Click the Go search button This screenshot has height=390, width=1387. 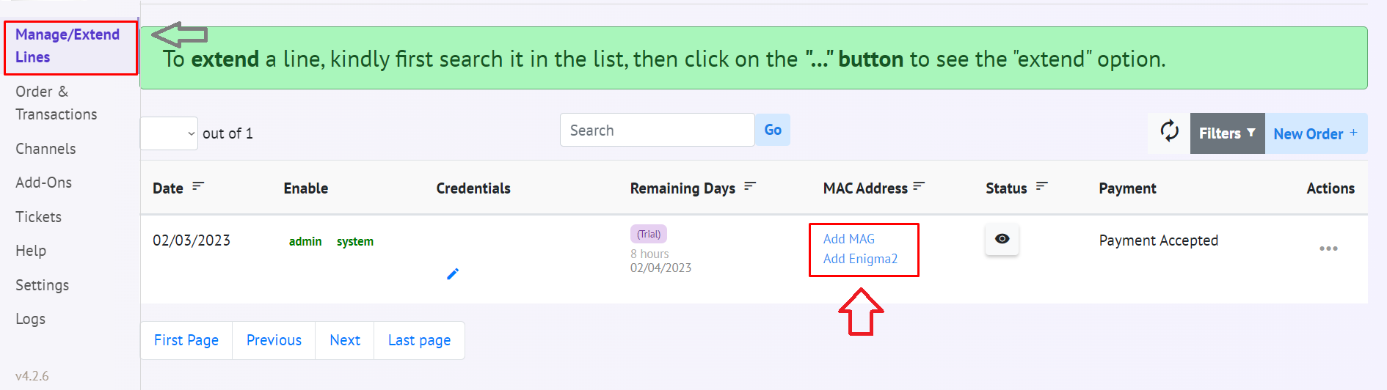coord(773,130)
